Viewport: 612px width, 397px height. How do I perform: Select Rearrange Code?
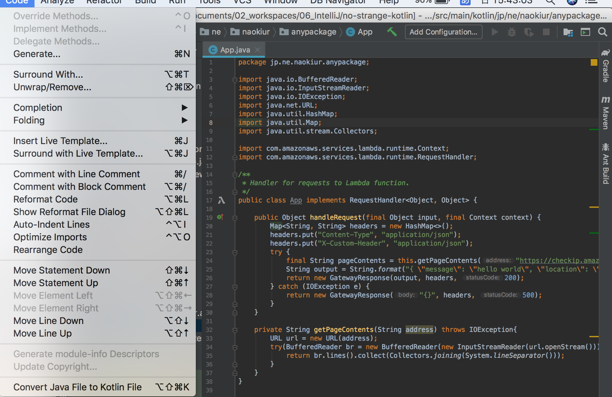pyautogui.click(x=98, y=250)
